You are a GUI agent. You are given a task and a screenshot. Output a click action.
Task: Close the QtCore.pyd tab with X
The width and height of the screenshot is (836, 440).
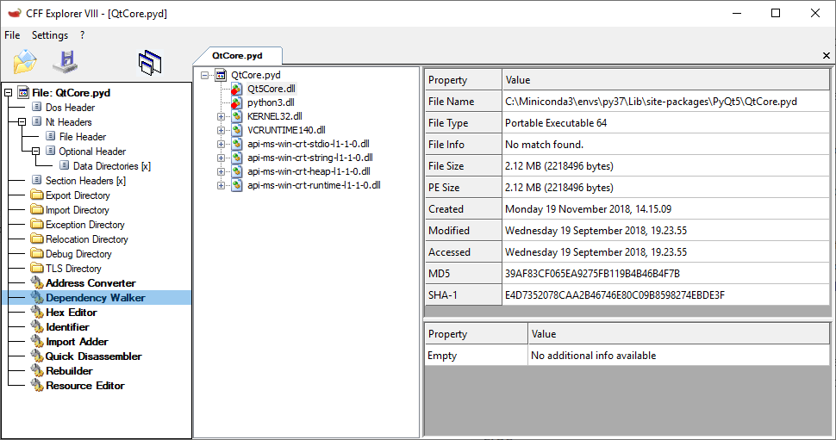coord(826,55)
